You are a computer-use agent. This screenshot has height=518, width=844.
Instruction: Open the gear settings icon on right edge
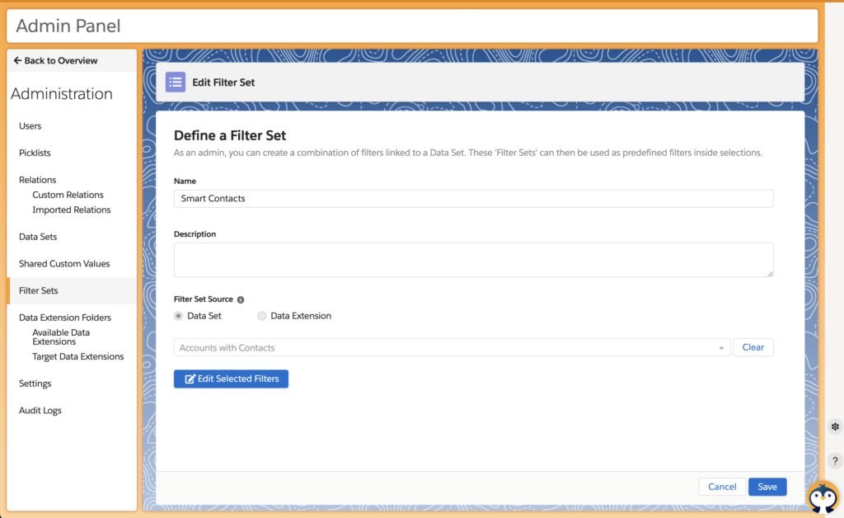(834, 426)
